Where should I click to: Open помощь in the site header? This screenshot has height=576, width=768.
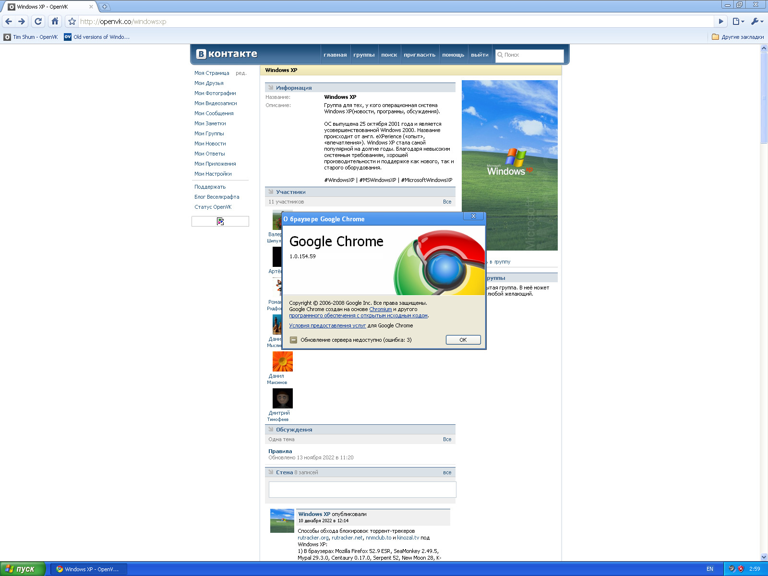tap(453, 55)
